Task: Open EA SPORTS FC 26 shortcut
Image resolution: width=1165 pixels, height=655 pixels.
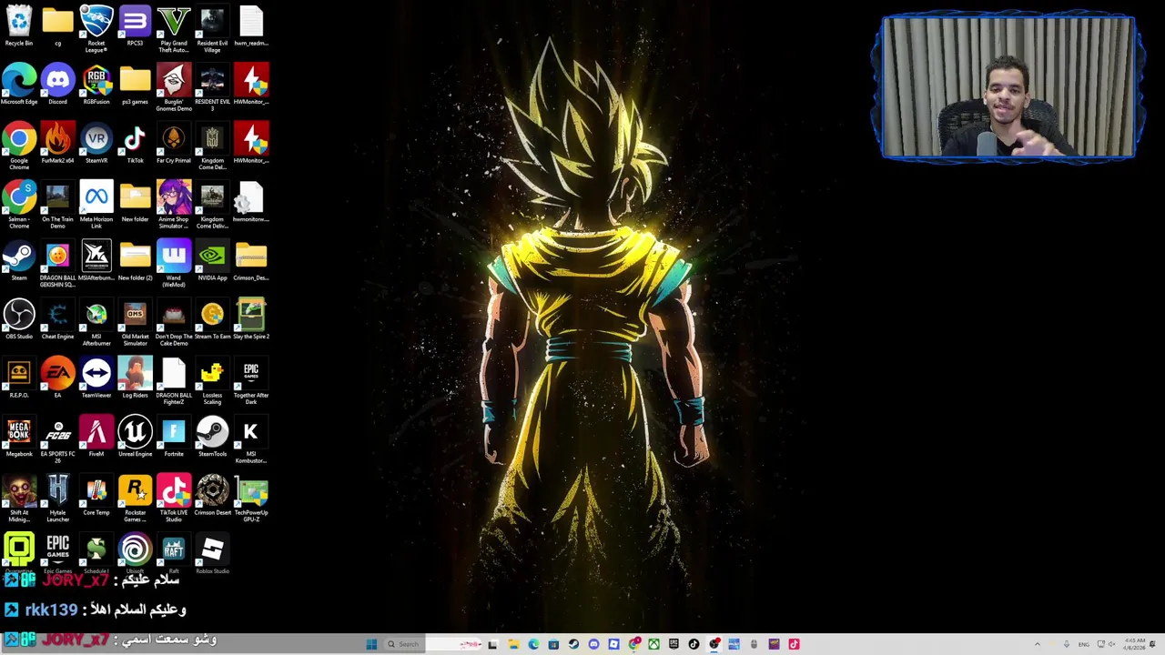Action: click(x=57, y=439)
